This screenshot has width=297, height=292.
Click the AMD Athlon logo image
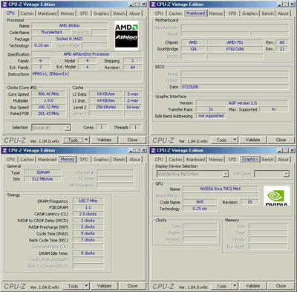126,36
